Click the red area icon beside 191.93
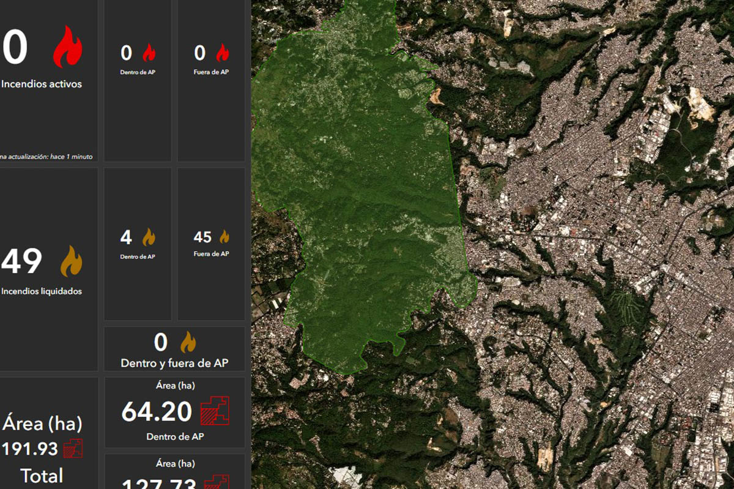The image size is (734, 489). coord(73,449)
